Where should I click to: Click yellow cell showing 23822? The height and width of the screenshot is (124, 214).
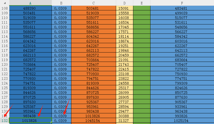(x=124, y=79)
